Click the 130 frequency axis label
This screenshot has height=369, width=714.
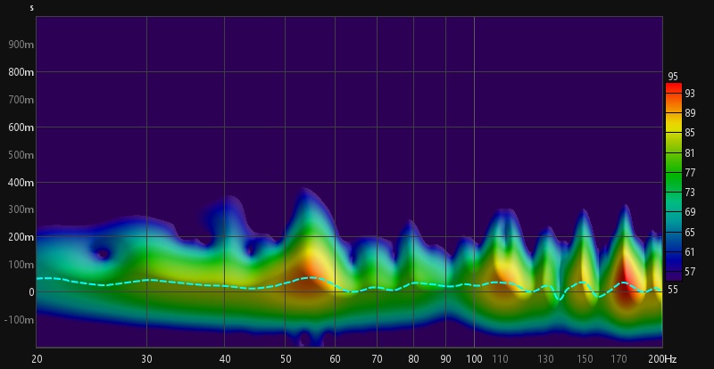click(x=545, y=359)
